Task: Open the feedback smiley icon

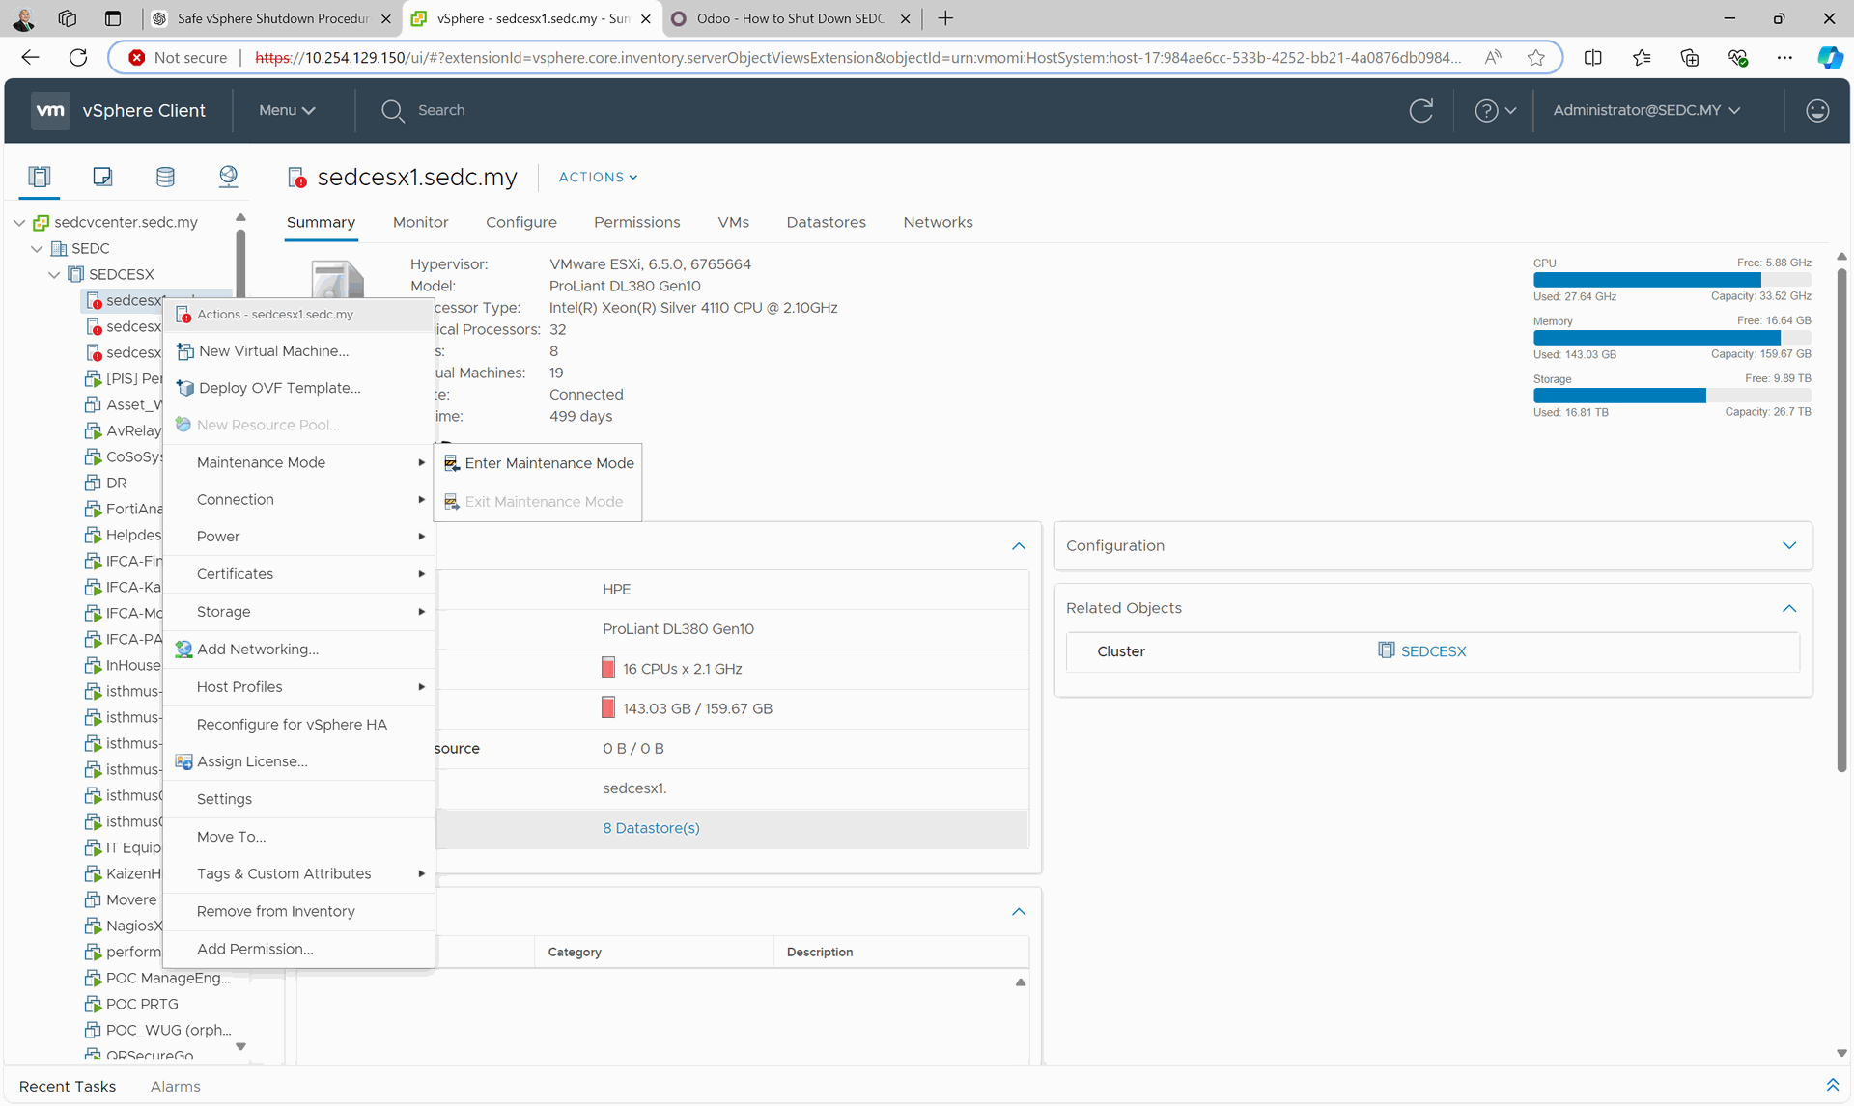Action: tap(1817, 111)
